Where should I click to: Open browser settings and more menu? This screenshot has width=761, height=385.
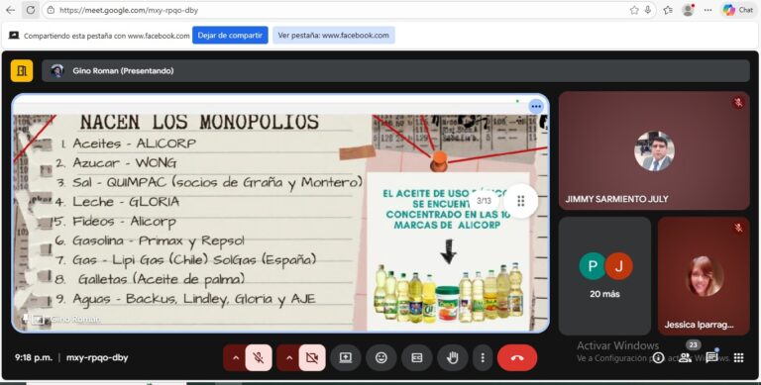pos(707,10)
